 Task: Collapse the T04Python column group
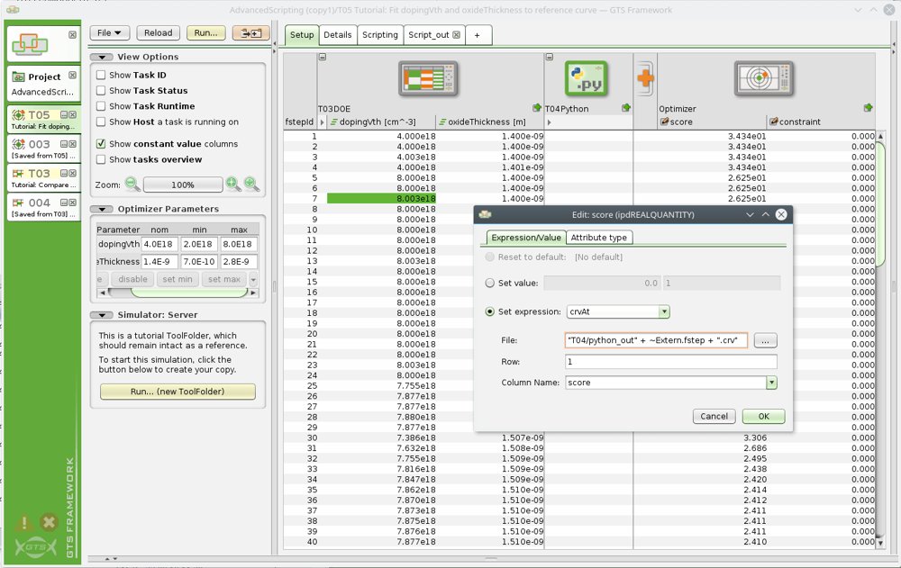coord(550,57)
